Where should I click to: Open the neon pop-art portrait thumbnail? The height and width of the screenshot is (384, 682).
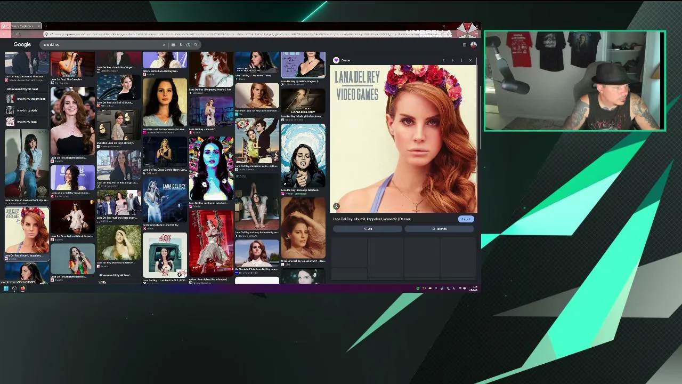[211, 169]
